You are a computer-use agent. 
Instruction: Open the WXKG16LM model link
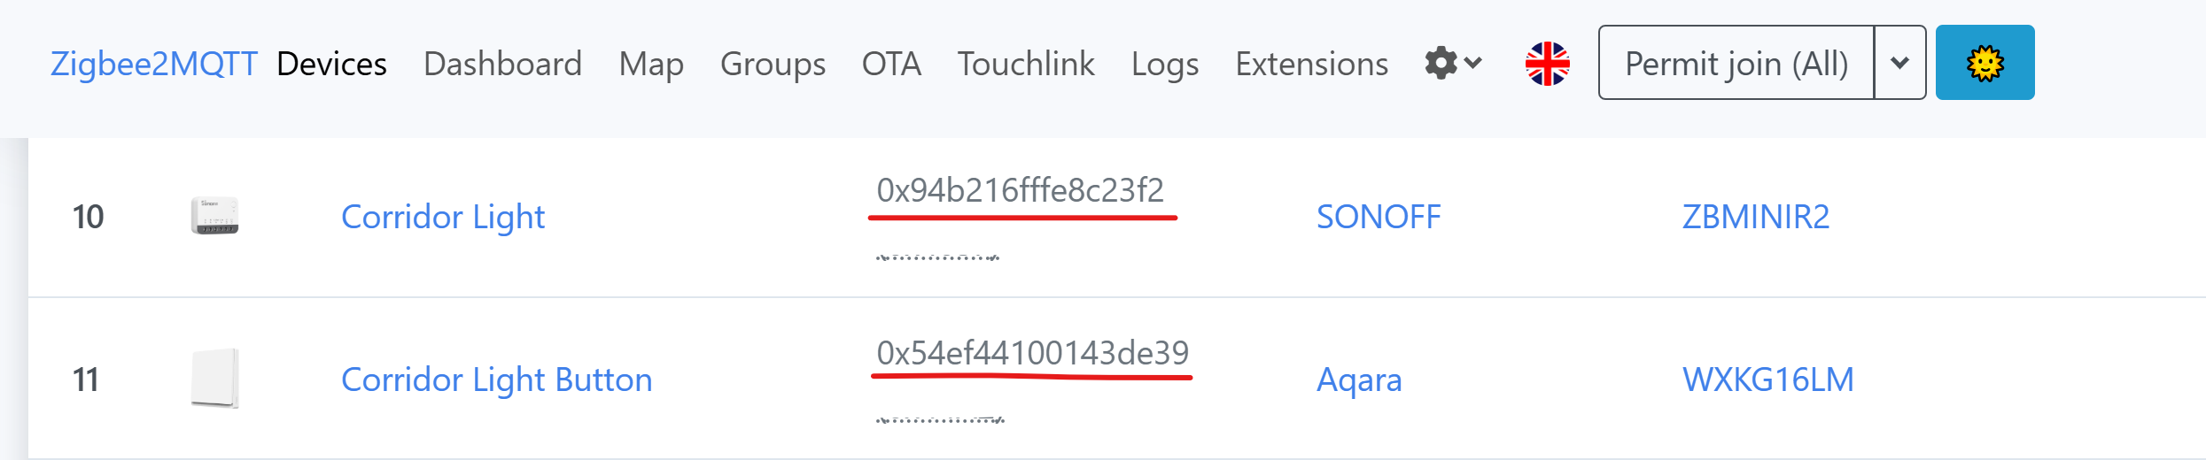pos(1767,379)
